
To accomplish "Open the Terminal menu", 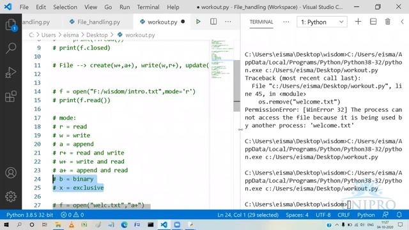I will point(148,7).
